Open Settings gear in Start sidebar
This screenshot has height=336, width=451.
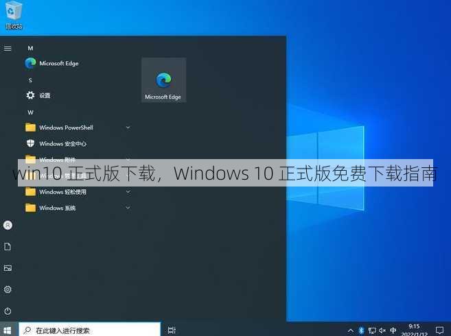pos(8,289)
